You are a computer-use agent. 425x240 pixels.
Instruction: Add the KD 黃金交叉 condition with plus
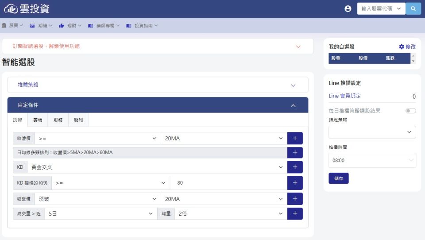pos(295,167)
